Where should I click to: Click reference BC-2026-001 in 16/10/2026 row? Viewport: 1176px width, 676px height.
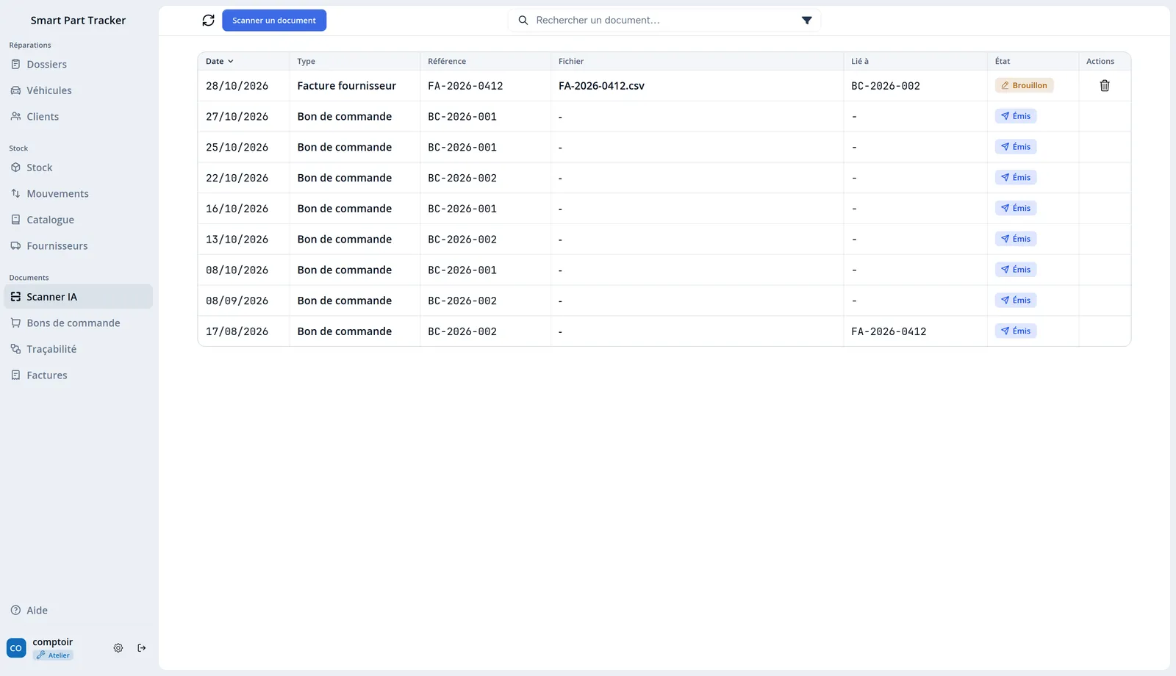[x=462, y=209]
